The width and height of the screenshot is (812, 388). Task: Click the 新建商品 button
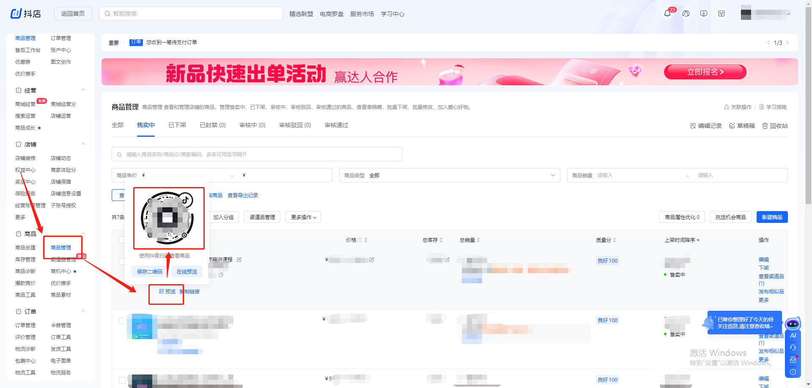772,217
